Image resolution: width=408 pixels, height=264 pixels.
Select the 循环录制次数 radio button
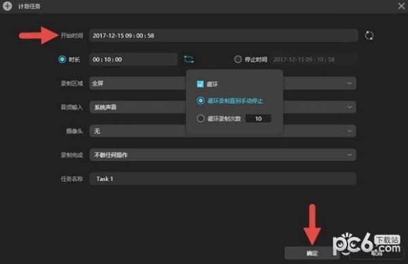click(x=201, y=119)
